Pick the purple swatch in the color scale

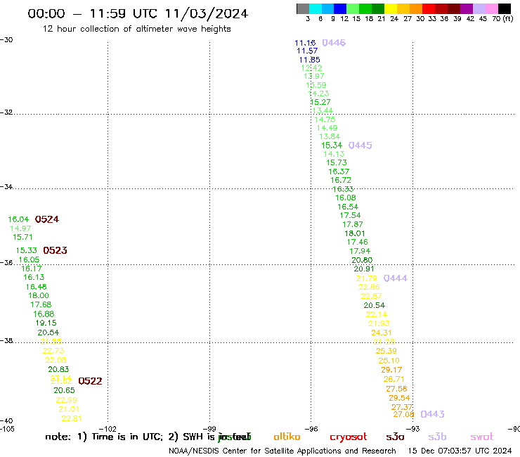[x=467, y=8]
